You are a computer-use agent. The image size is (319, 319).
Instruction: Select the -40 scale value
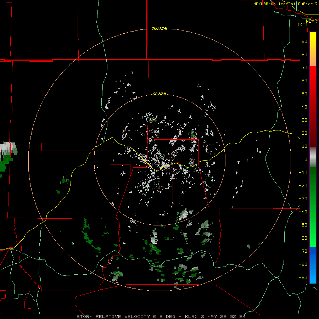303,212
